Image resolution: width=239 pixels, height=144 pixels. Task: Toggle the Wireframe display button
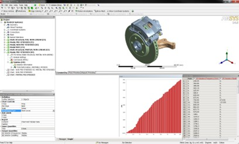coord(21,11)
